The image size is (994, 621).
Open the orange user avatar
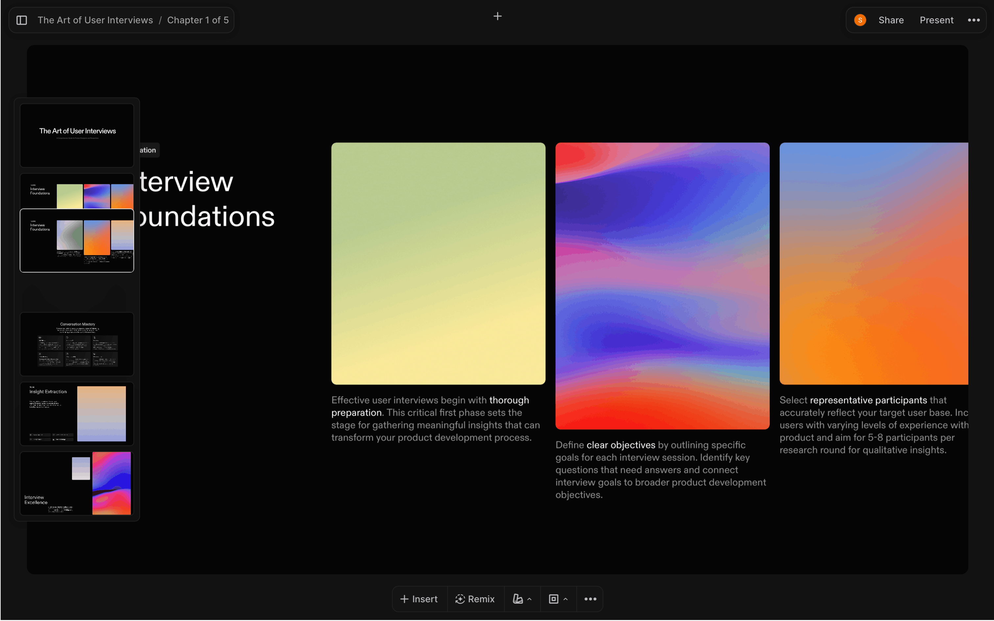[x=860, y=20]
